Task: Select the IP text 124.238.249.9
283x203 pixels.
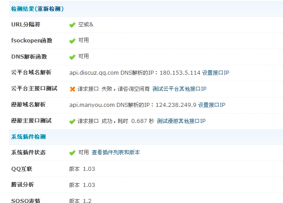Action: [x=176, y=105]
